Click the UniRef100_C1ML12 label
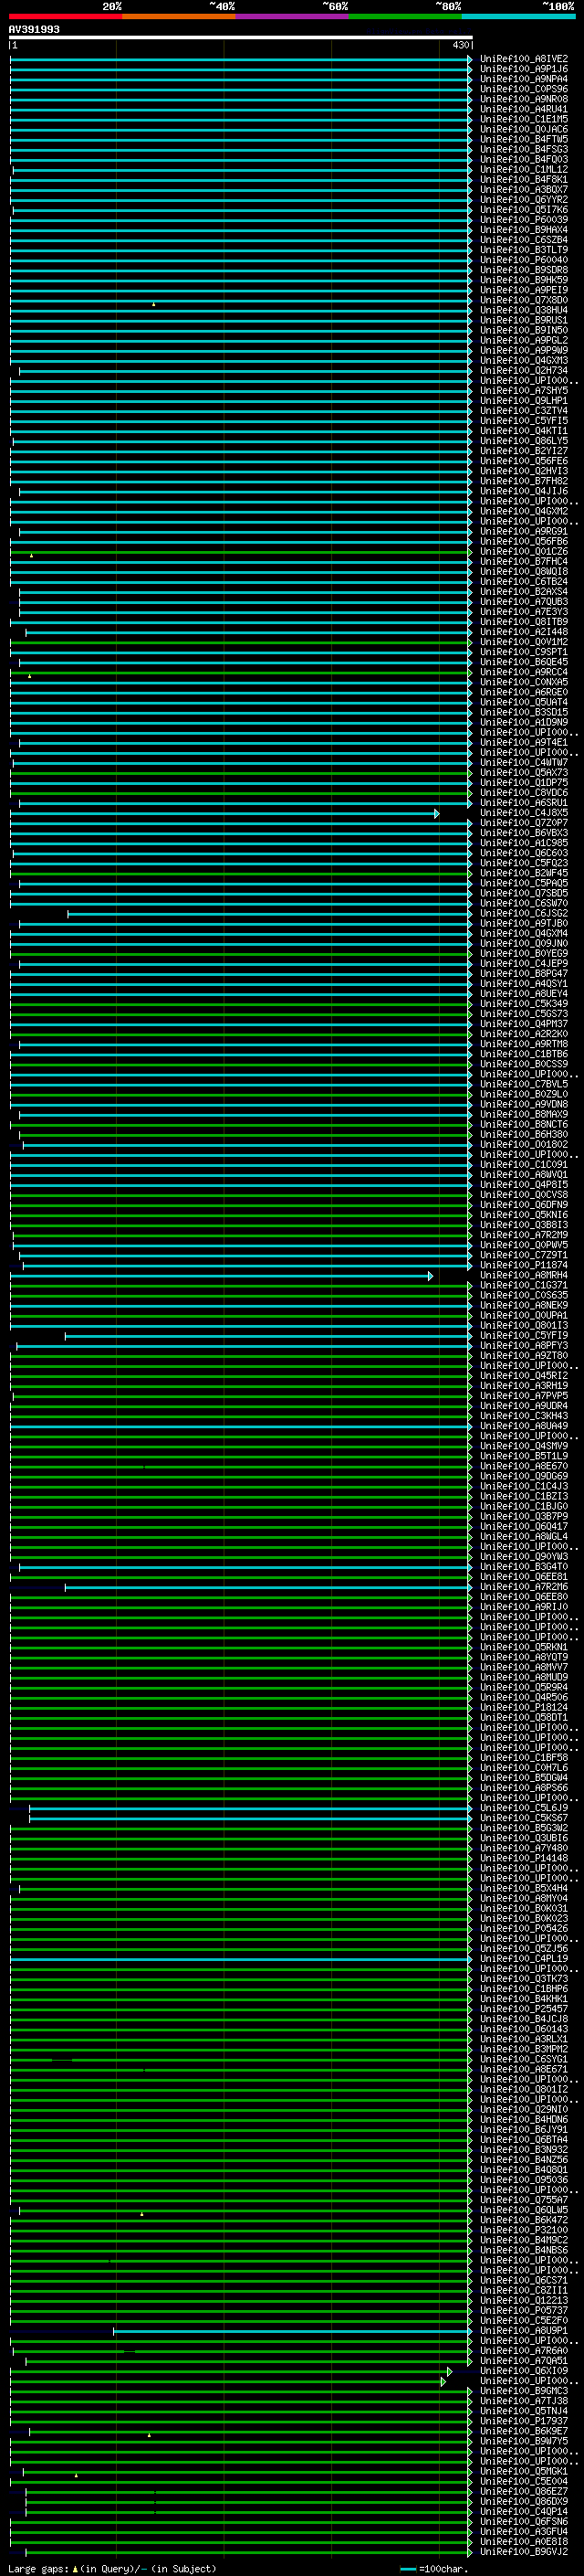The height and width of the screenshot is (2576, 584). [x=523, y=169]
